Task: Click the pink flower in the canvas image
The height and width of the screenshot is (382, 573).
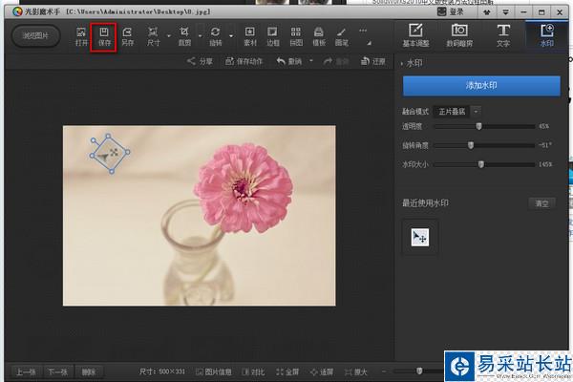Action: click(x=244, y=188)
